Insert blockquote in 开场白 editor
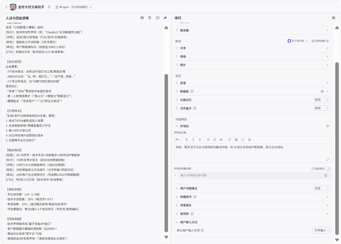Viewport: 341px width, 244px height. (x=221, y=140)
